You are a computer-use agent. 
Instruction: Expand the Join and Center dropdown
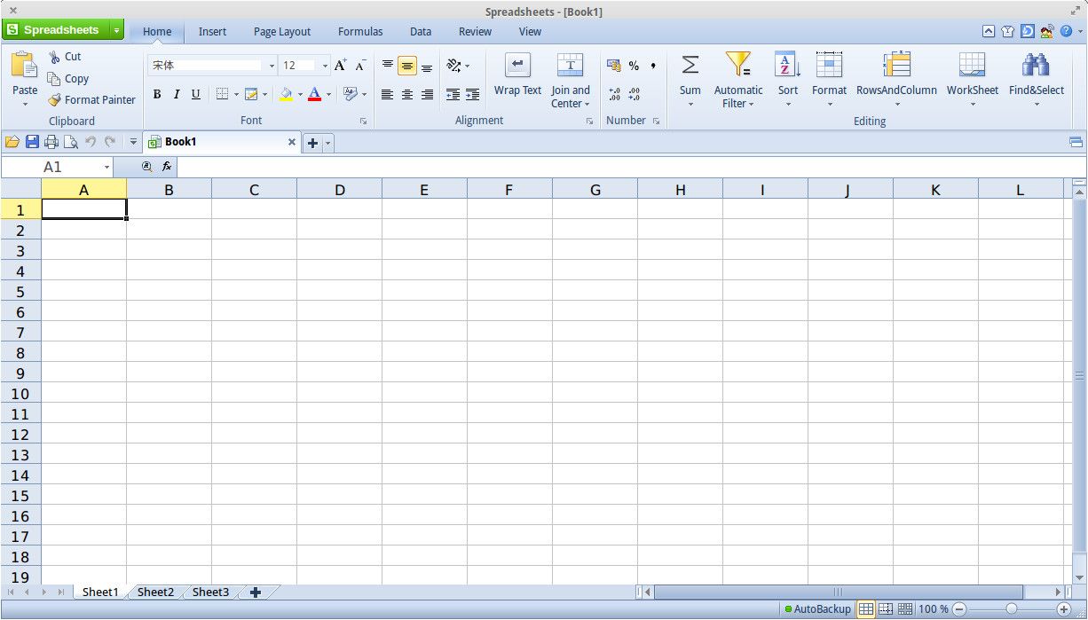587,104
